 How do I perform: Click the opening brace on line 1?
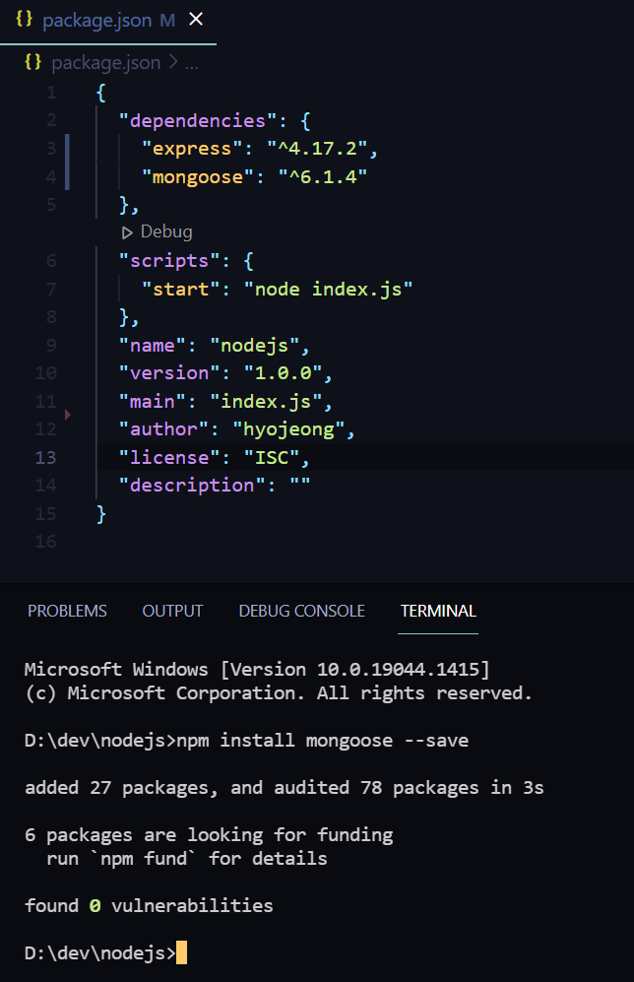[100, 93]
